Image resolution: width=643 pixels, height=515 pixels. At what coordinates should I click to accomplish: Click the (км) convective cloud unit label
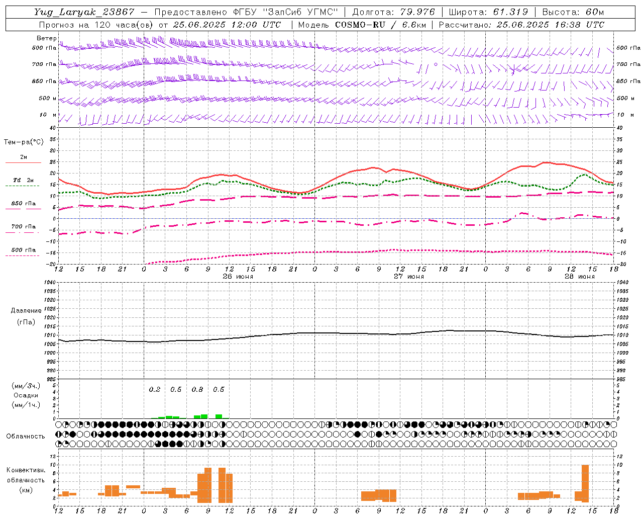[26, 490]
